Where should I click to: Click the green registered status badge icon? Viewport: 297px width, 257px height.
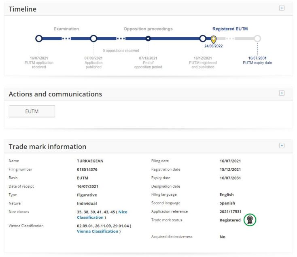(250, 220)
